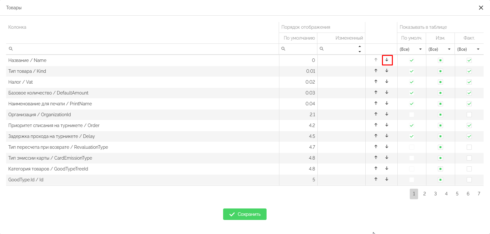490x234 pixels.
Task: Move the CardEmissionType row up
Action: coord(376,158)
